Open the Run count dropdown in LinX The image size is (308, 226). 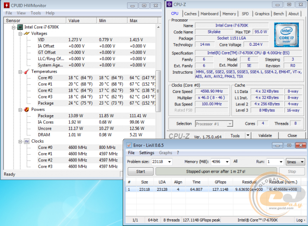click(x=281, y=162)
